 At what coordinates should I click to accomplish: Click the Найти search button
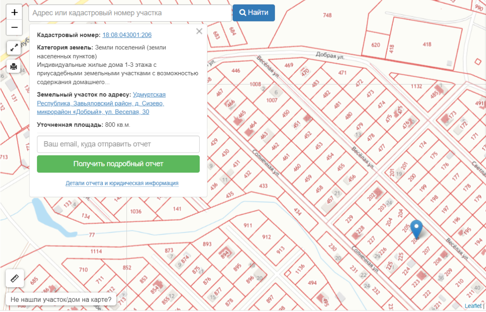254,13
